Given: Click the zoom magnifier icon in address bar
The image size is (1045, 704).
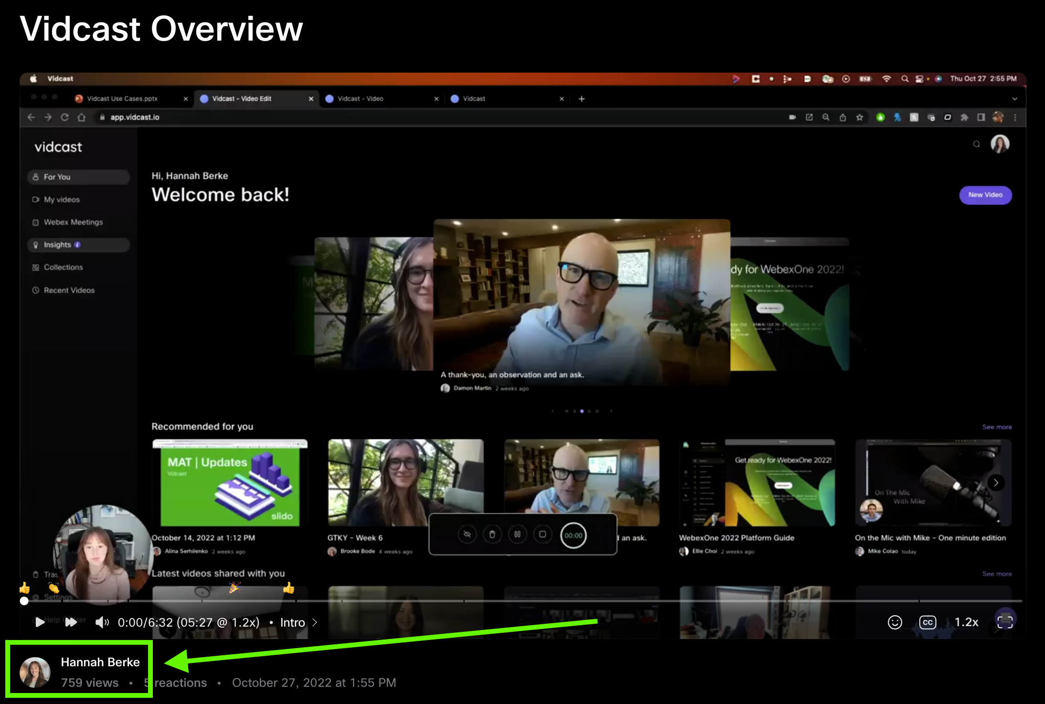Looking at the screenshot, I should tap(826, 117).
